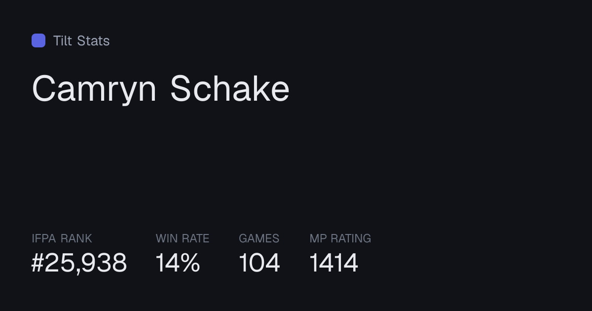Click the word 'WIN' in rate label

pyautogui.click(x=166, y=238)
